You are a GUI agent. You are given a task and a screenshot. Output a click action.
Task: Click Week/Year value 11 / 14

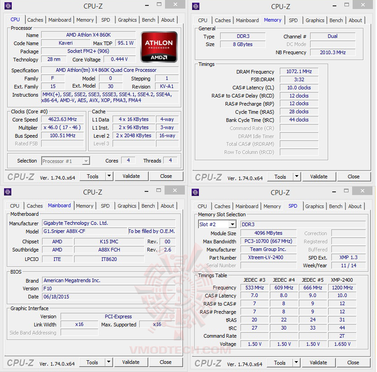coord(349,265)
